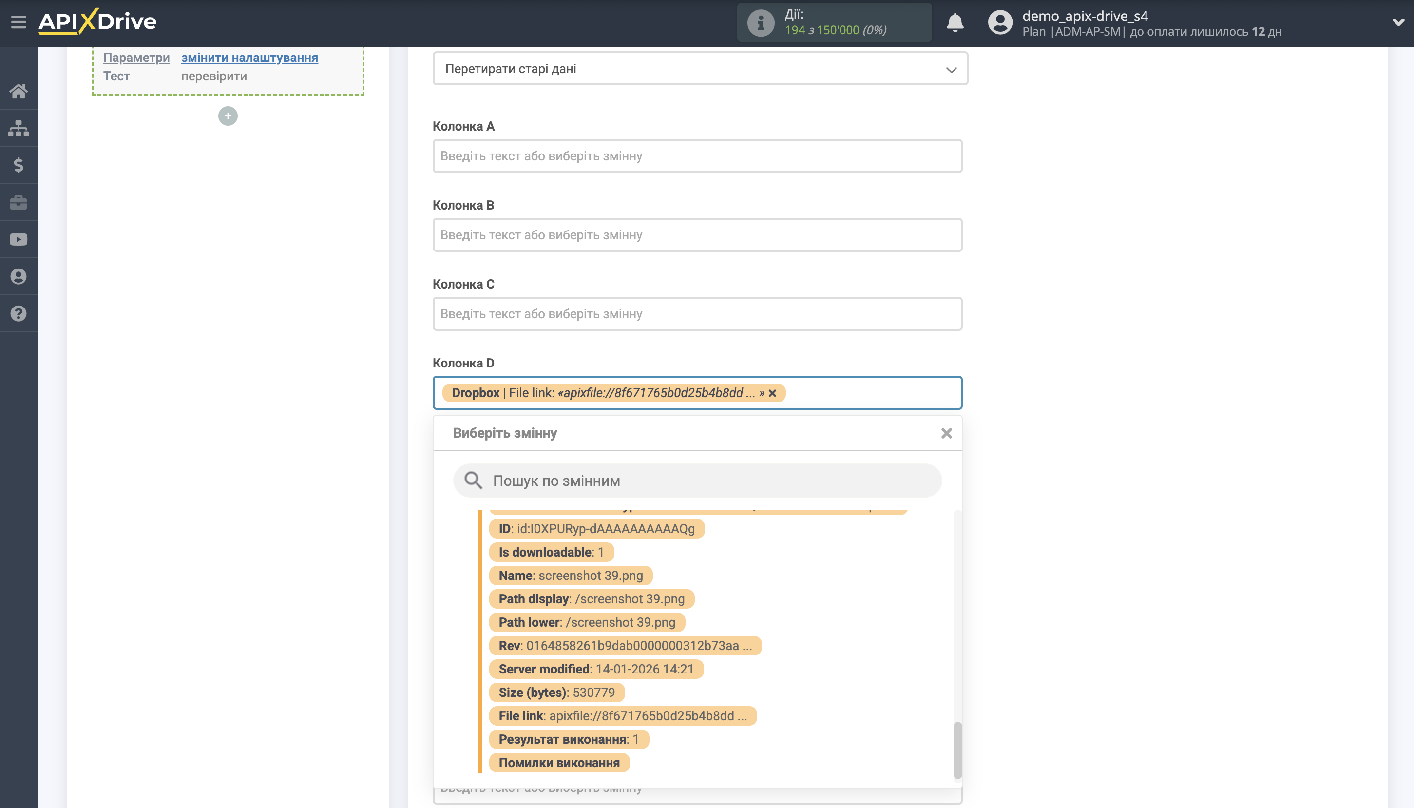The height and width of the screenshot is (808, 1414).
Task: Open the home section in the sidebar
Action: 19,91
